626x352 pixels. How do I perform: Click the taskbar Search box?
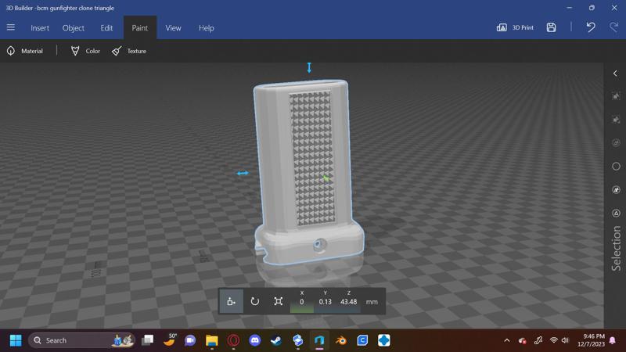point(82,340)
